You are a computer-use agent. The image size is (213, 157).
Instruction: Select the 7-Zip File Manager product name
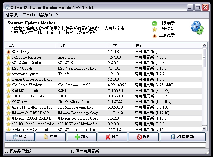(x=27, y=57)
